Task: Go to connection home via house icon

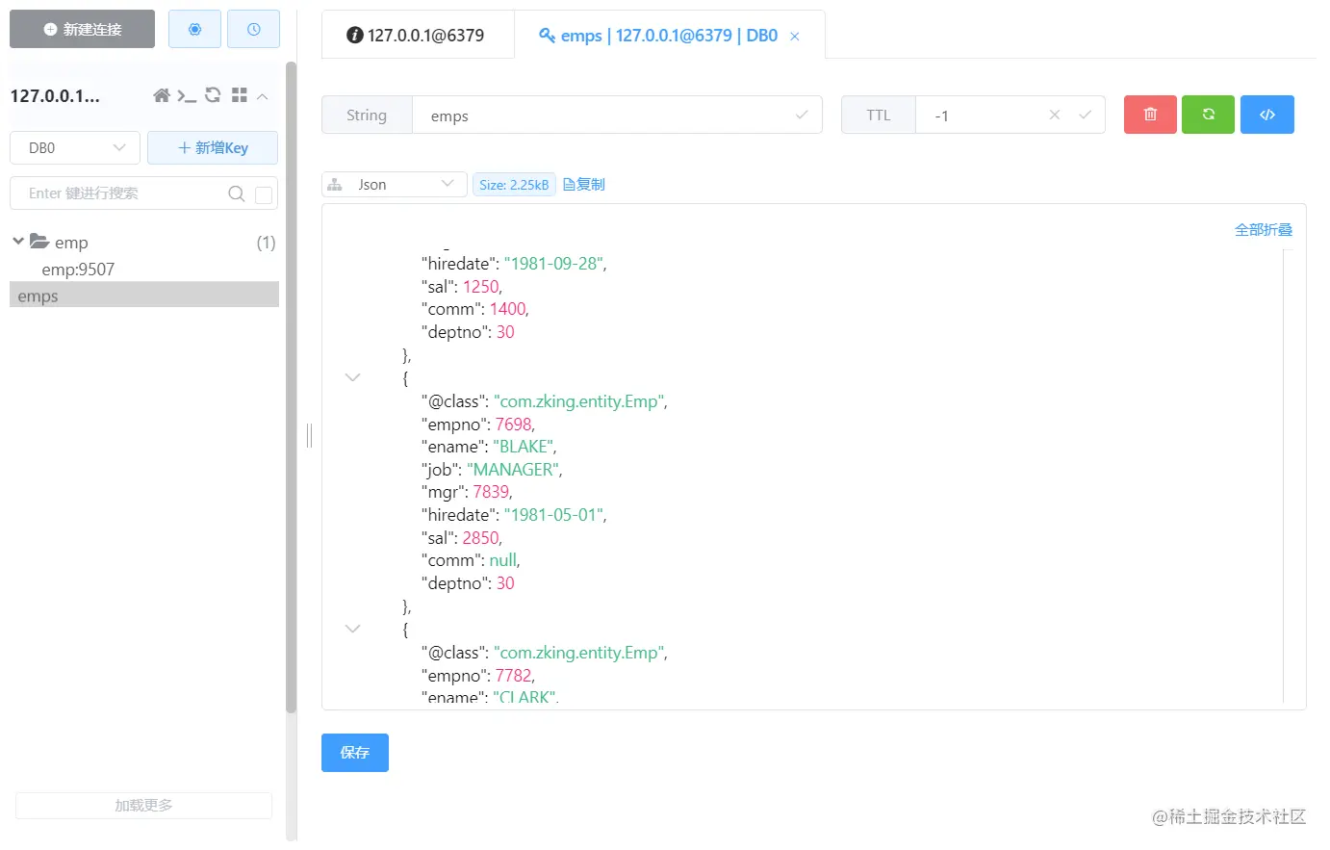Action: pyautogui.click(x=162, y=95)
